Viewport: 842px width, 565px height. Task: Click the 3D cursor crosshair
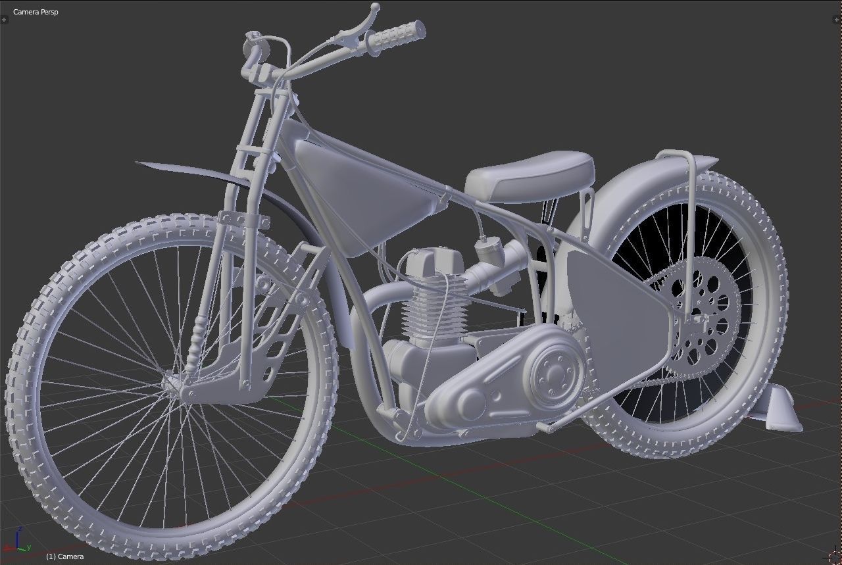(x=834, y=558)
